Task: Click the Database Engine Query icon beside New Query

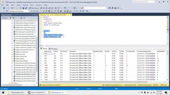Action: point(41,8)
